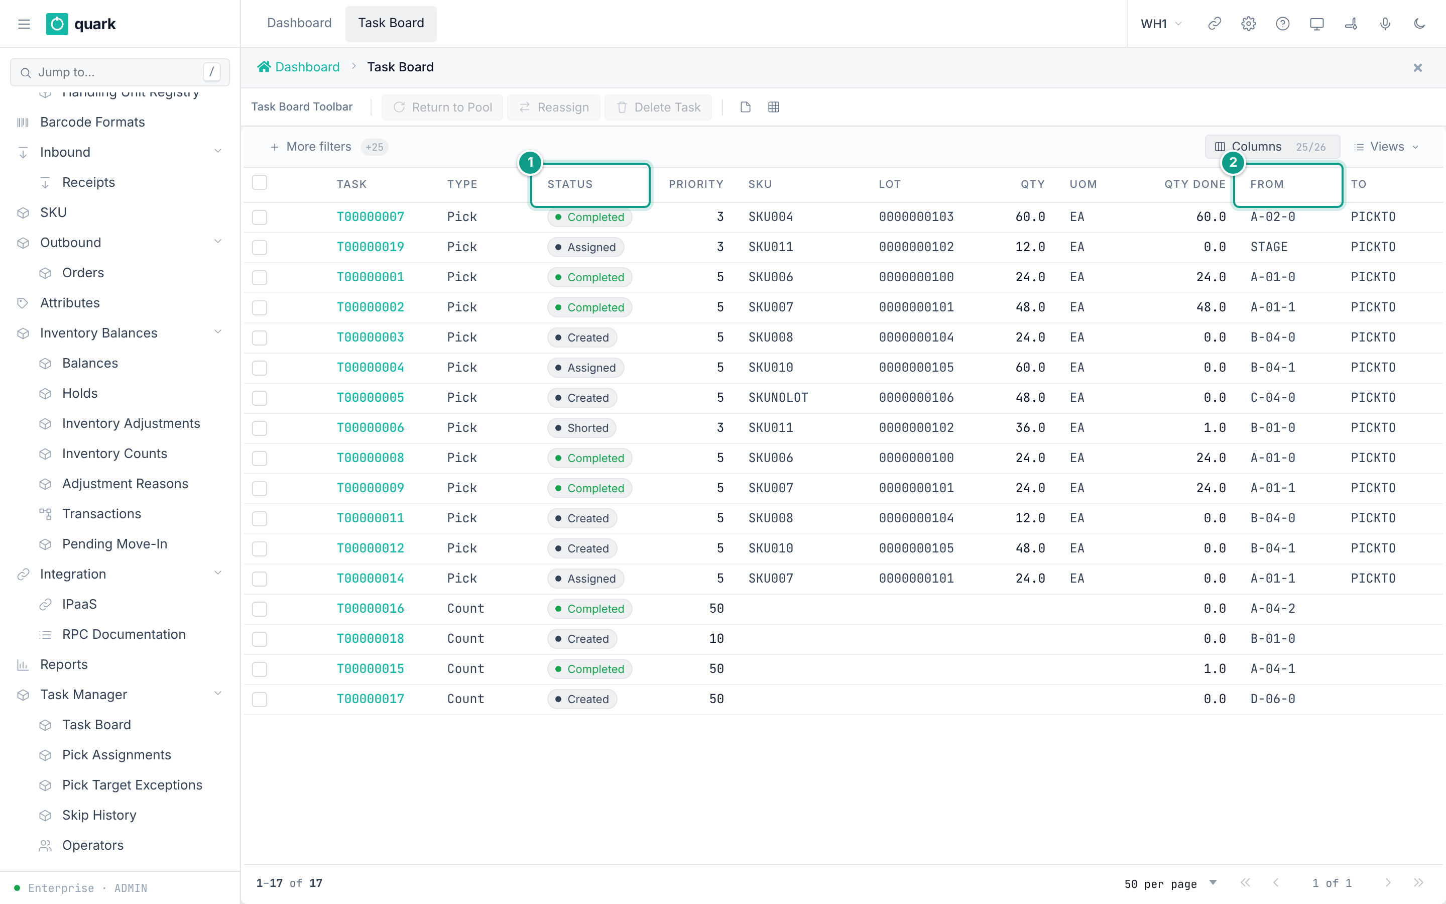Viewport: 1446px width, 904px height.
Task: Sort by the PRIORITY column header
Action: click(696, 184)
